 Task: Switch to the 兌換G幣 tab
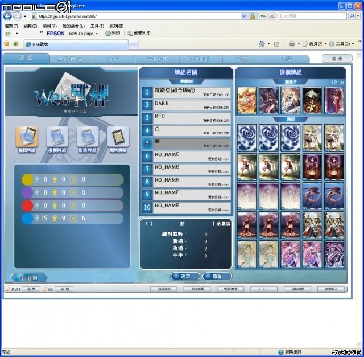click(x=158, y=59)
